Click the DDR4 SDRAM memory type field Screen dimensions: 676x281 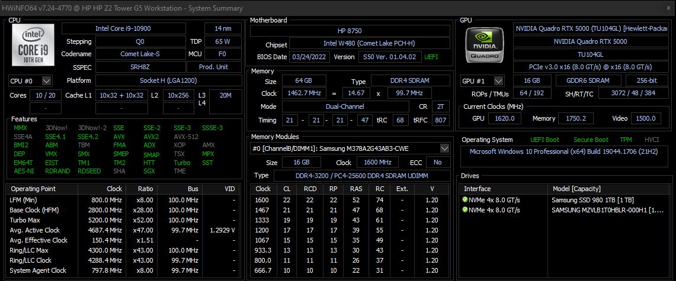click(411, 80)
